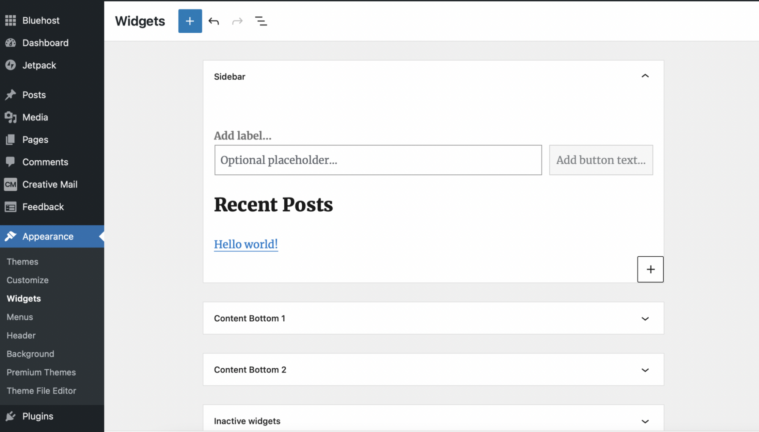Click the blue add block inserter button
This screenshot has width=759, height=432.
click(190, 21)
